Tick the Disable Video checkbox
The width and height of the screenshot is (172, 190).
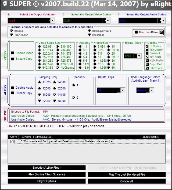pos(12,53)
